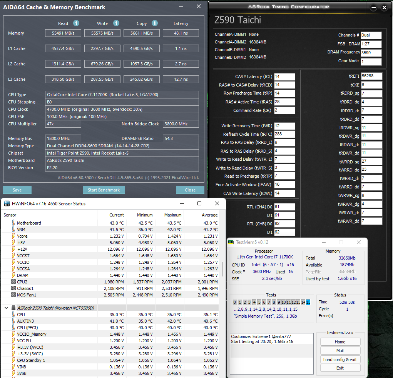393x378 pixels.
Task: Click the DRAM Frequency field
Action: click(371, 53)
